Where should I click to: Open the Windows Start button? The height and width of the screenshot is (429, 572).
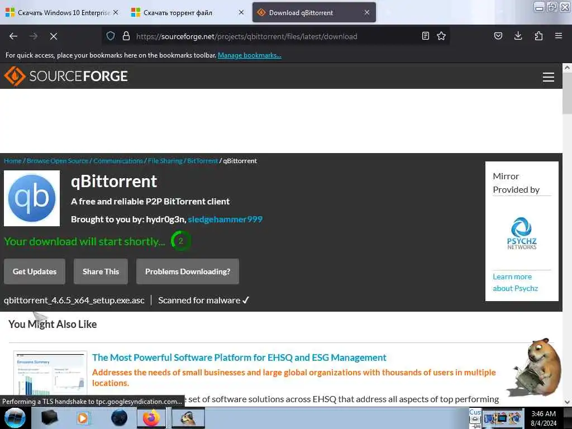(15, 418)
